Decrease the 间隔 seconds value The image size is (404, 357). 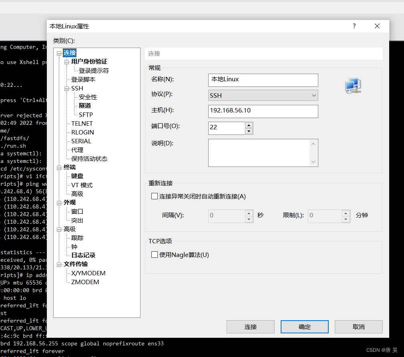click(x=249, y=219)
